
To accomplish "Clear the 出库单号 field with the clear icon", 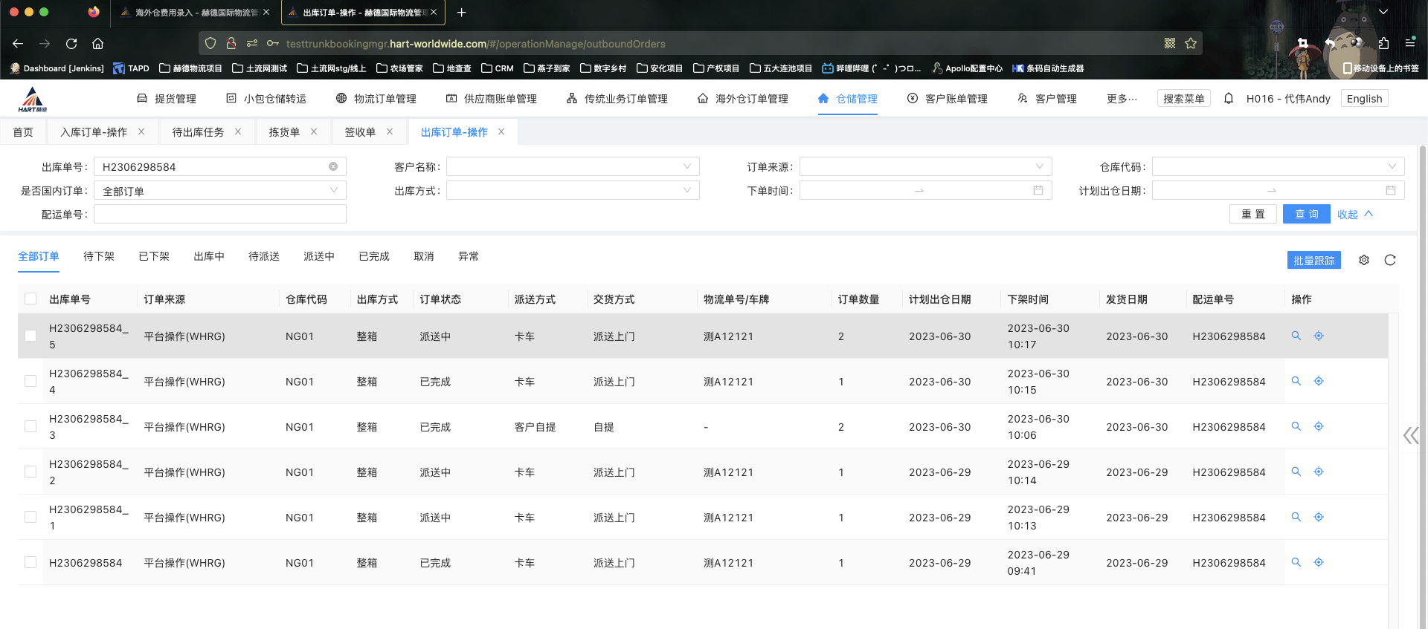I will [x=333, y=166].
